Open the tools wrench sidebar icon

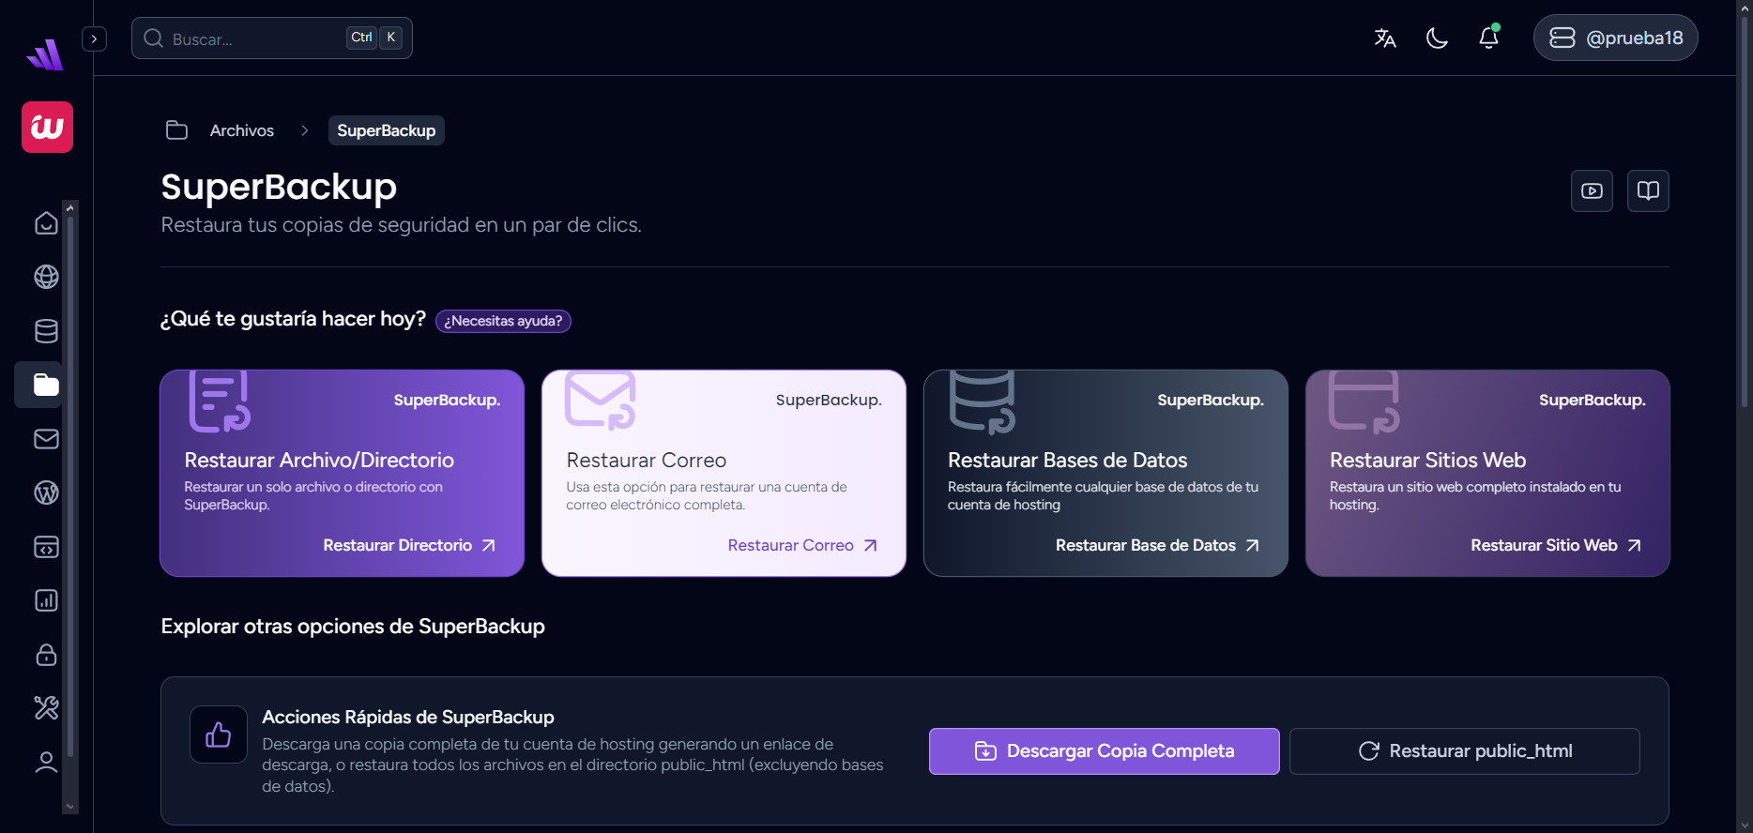46,707
